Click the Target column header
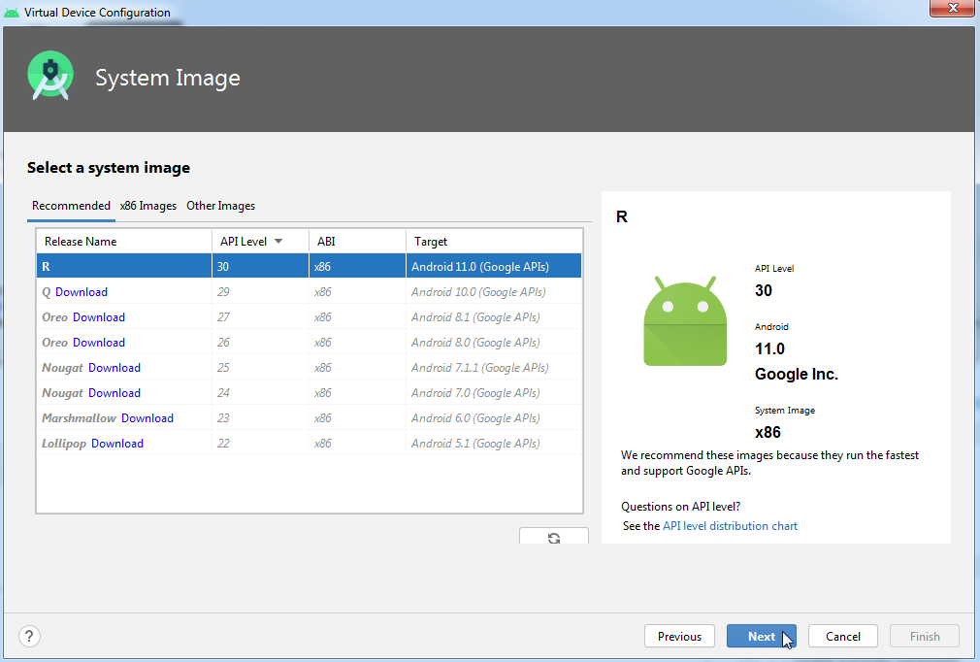This screenshot has width=980, height=662. coord(494,242)
